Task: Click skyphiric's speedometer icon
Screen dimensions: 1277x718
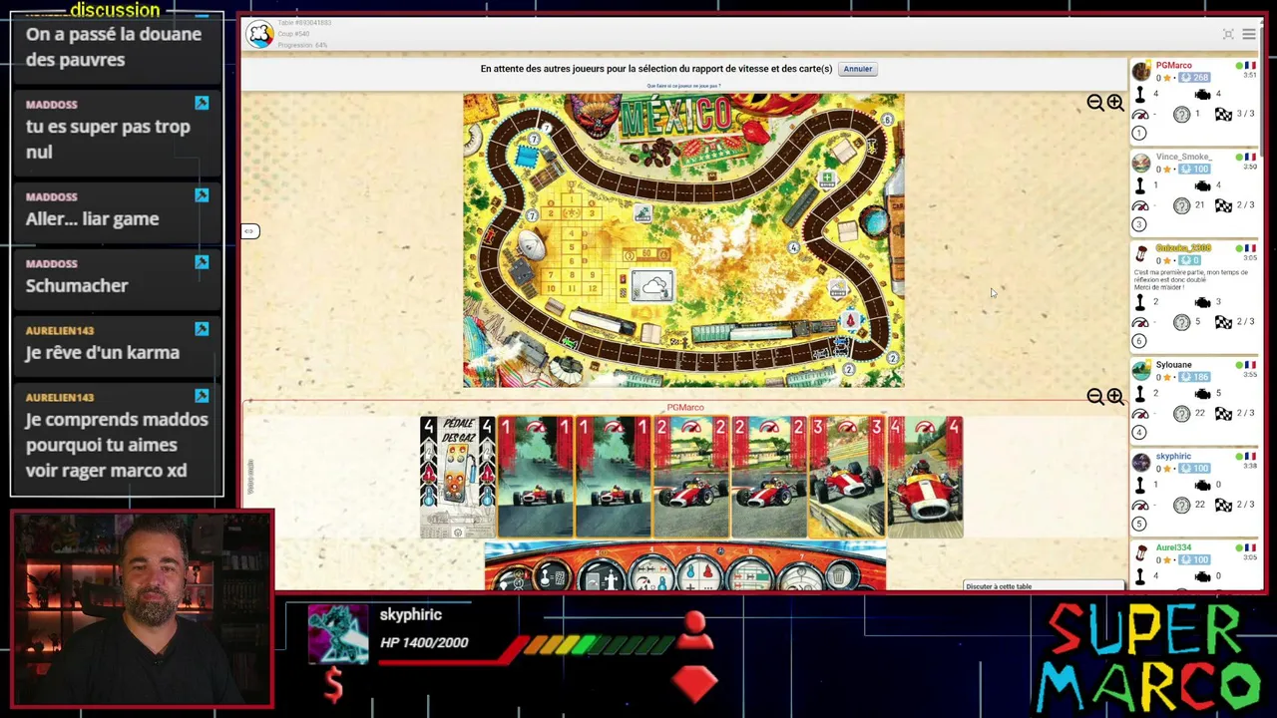Action: click(1140, 506)
